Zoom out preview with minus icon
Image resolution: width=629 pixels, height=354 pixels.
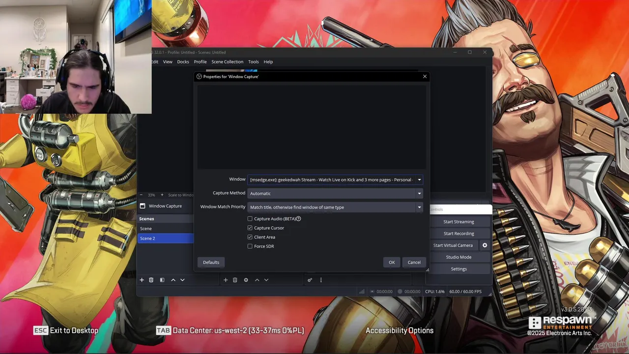coord(142,195)
